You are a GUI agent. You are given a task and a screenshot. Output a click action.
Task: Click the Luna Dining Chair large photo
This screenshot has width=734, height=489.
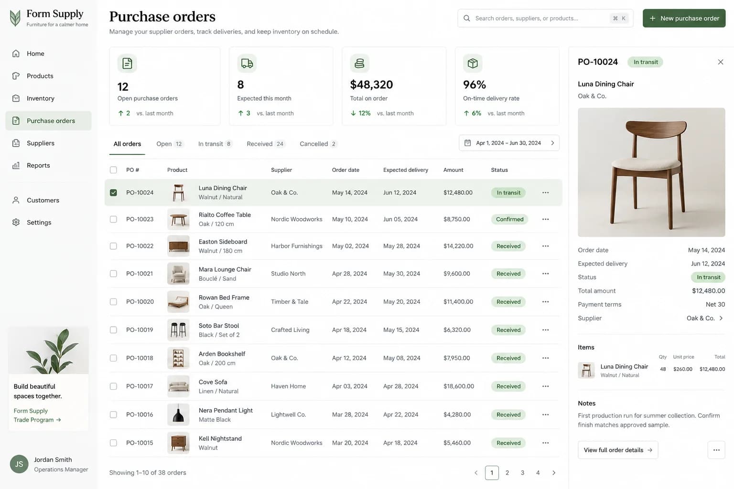pyautogui.click(x=651, y=172)
